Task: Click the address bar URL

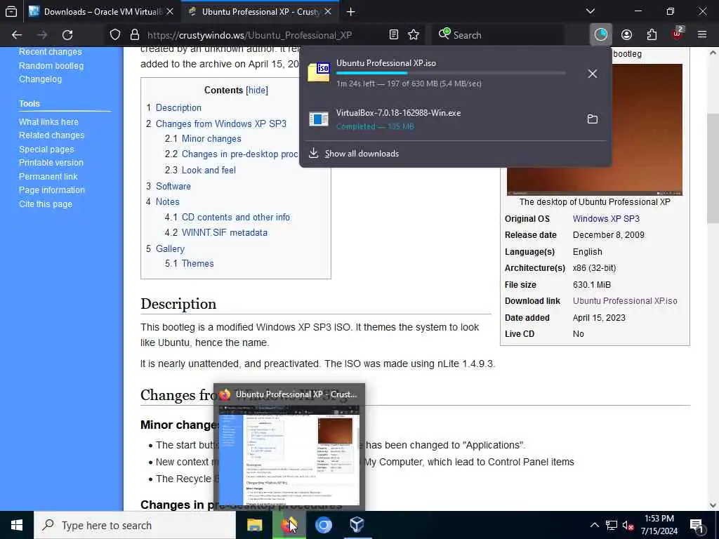Action: 249,35
